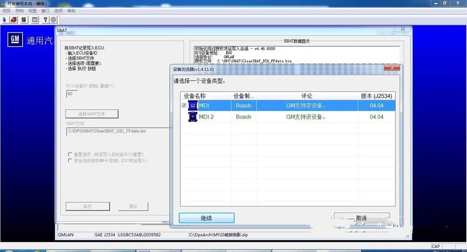This screenshot has height=252, width=467.
Task: Click the 退出 button
Action: (133, 206)
